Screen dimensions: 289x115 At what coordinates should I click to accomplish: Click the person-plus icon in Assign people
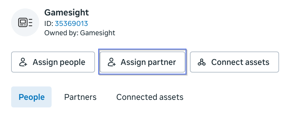23,62
